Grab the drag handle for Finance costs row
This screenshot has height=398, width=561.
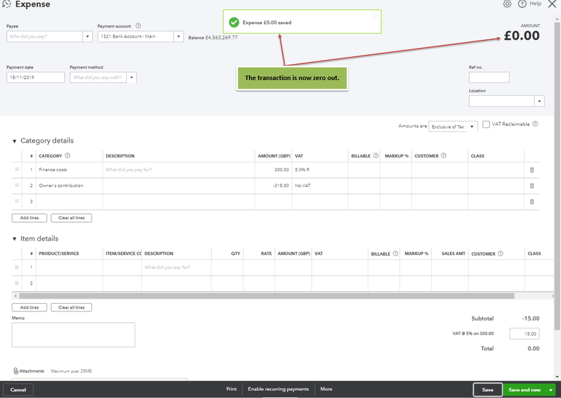17,170
